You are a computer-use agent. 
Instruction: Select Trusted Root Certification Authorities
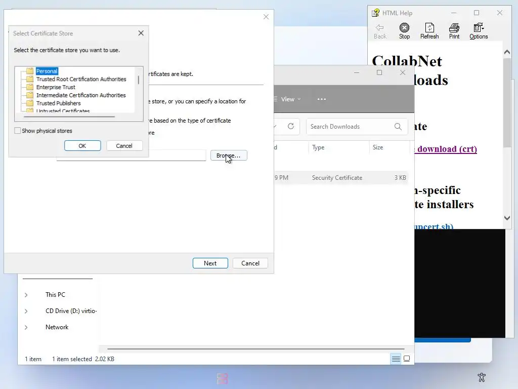81,79
